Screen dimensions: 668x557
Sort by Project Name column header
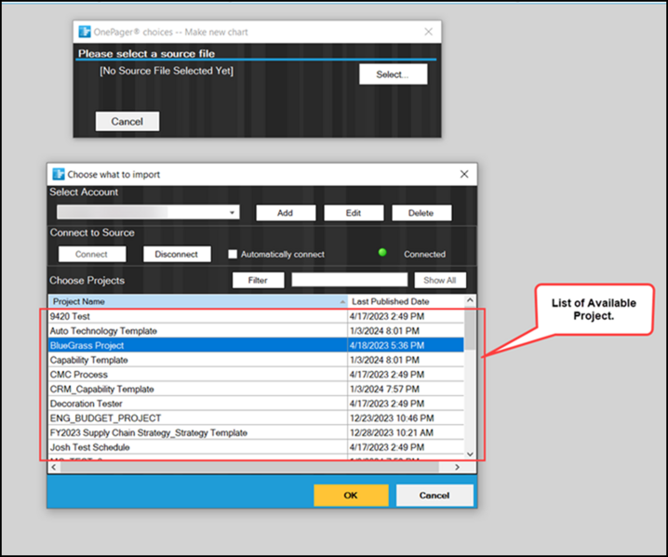tap(197, 301)
